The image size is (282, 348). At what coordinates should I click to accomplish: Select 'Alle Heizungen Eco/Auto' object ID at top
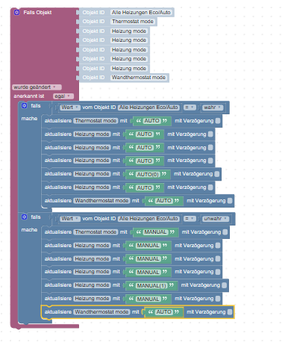tap(141, 12)
